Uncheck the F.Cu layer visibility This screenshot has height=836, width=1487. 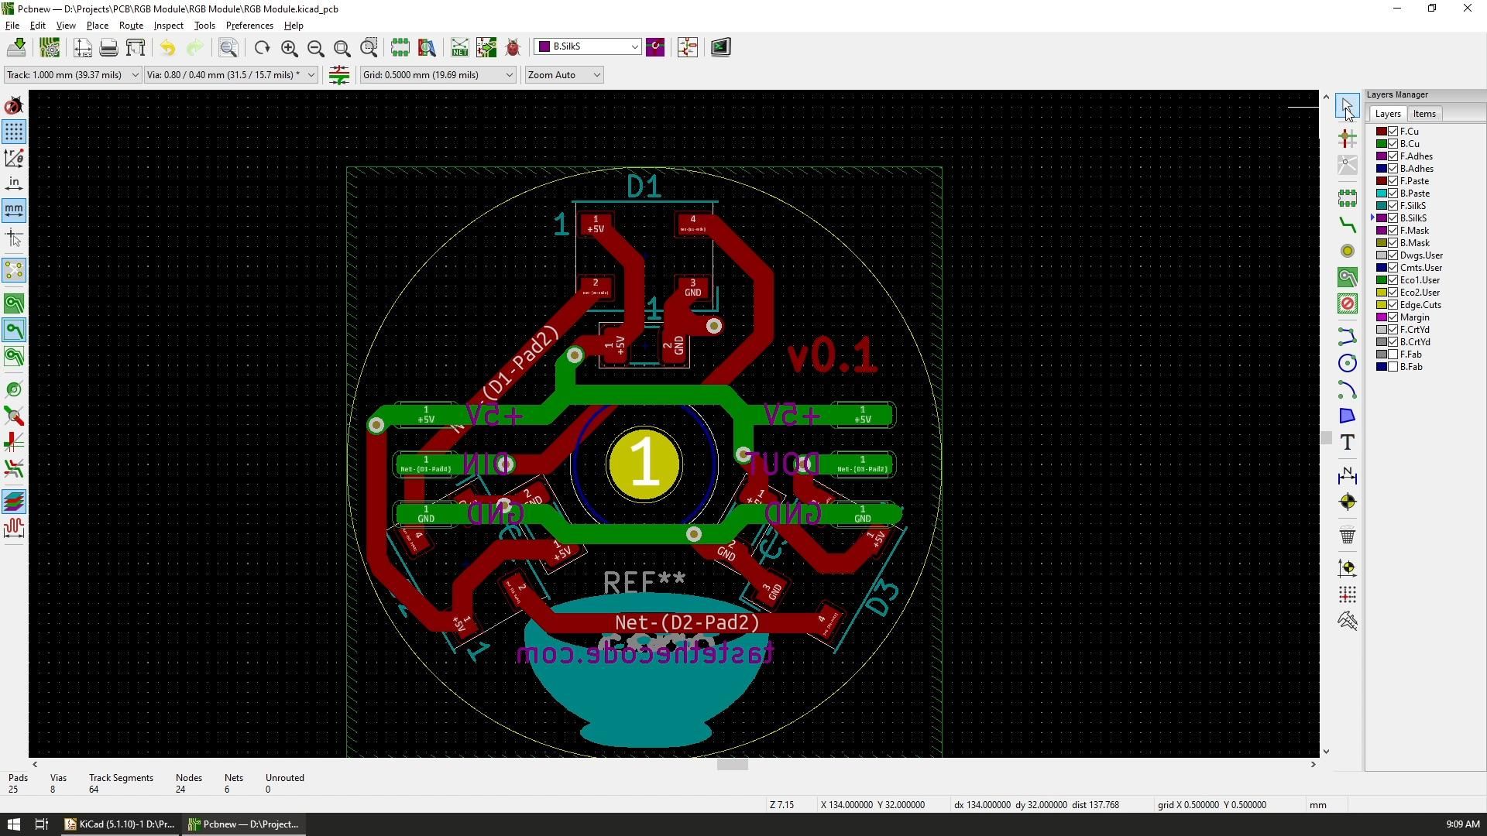1392,131
